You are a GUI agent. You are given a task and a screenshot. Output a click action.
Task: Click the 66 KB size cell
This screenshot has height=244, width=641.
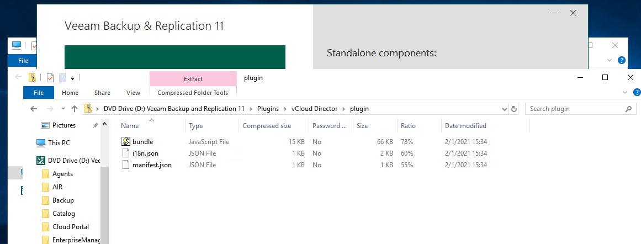tap(384, 142)
